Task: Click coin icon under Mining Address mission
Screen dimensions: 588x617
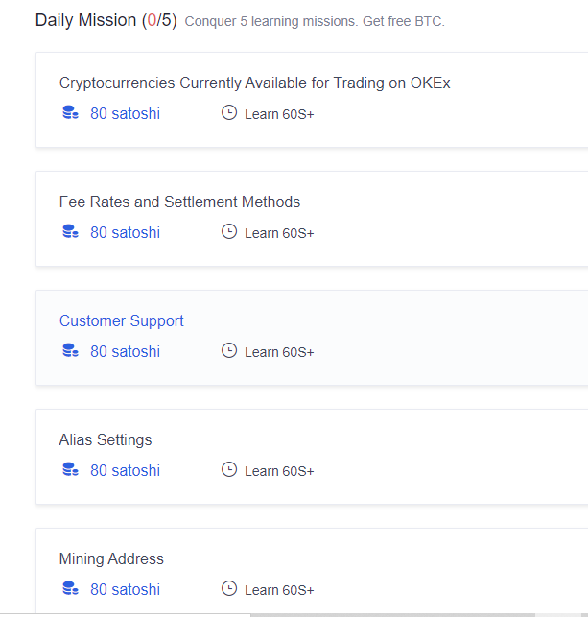Action: 70,588
